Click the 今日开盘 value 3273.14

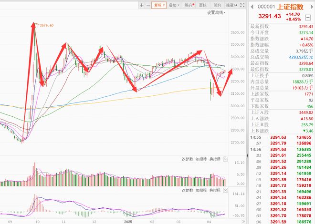click(306, 33)
